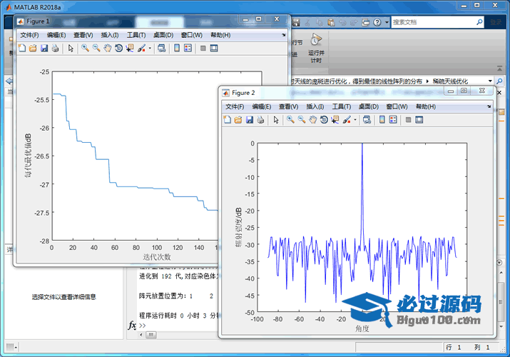Dock Figure 2 using the corner arrow
This screenshot has width=510, height=357.
click(x=489, y=106)
